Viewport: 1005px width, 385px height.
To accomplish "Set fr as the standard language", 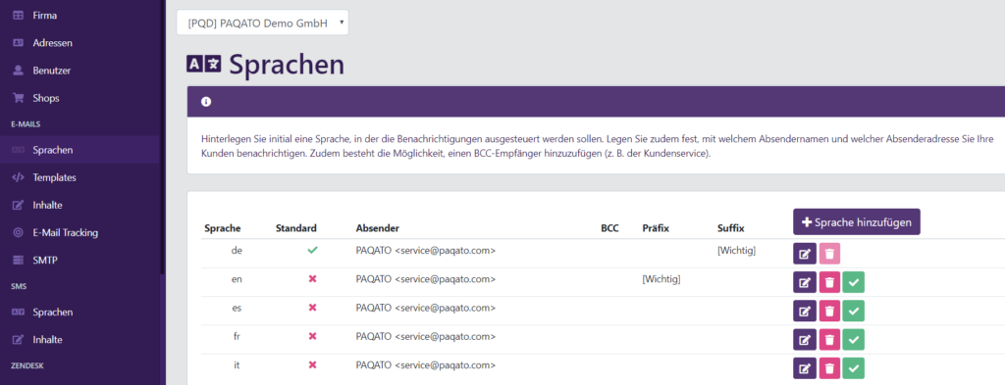I will [x=853, y=340].
